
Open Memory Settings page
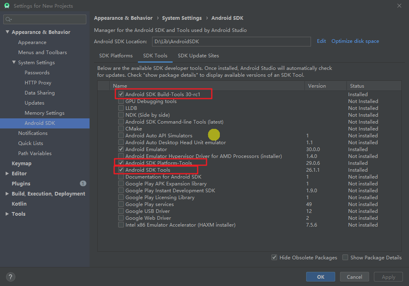pyautogui.click(x=44, y=113)
